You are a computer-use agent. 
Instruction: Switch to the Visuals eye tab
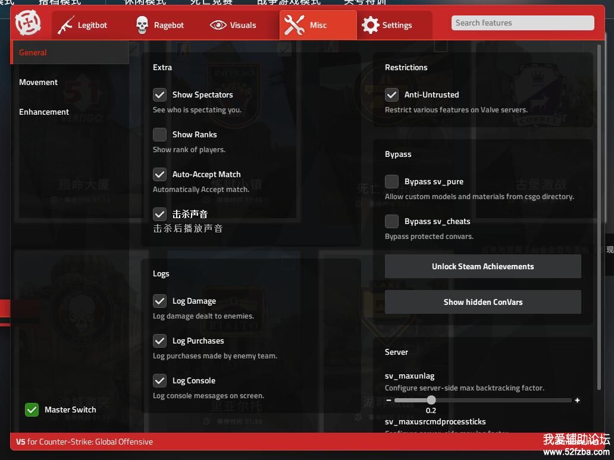[x=233, y=25]
